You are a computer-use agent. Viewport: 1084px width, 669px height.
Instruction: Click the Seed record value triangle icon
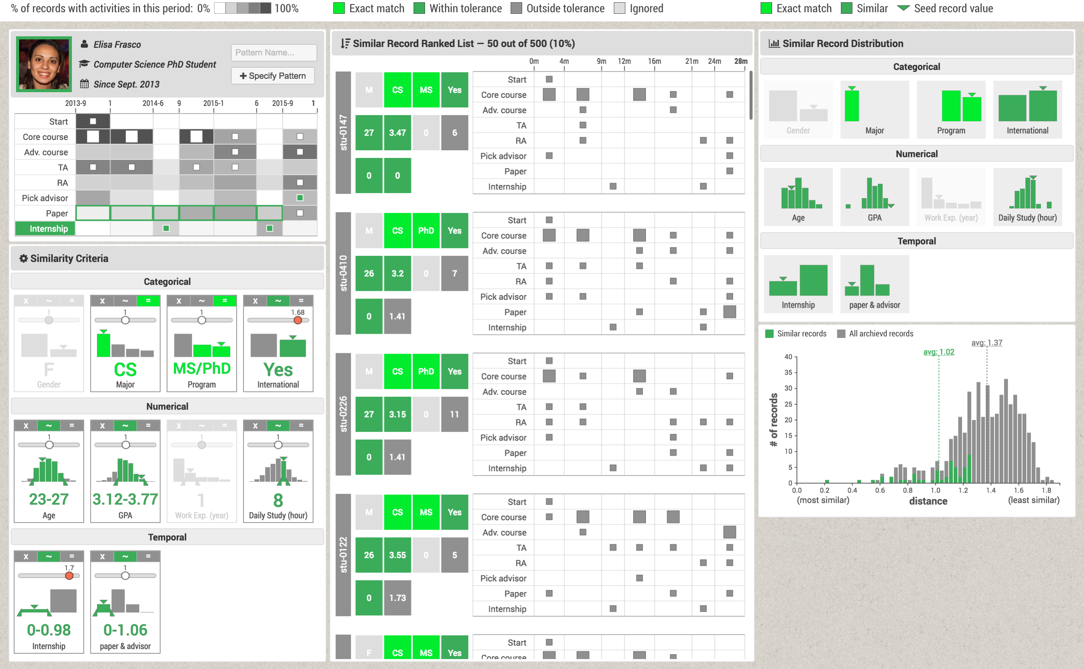[903, 8]
